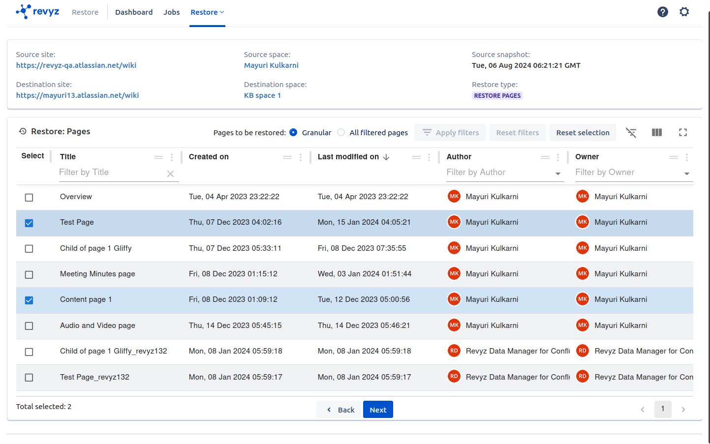This screenshot has width=710, height=444.
Task: Click the clear filters funnel icon
Action: pyautogui.click(x=631, y=132)
